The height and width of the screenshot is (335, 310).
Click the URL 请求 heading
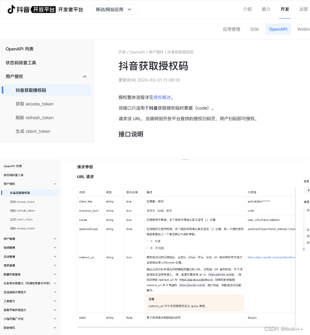tap(85, 177)
